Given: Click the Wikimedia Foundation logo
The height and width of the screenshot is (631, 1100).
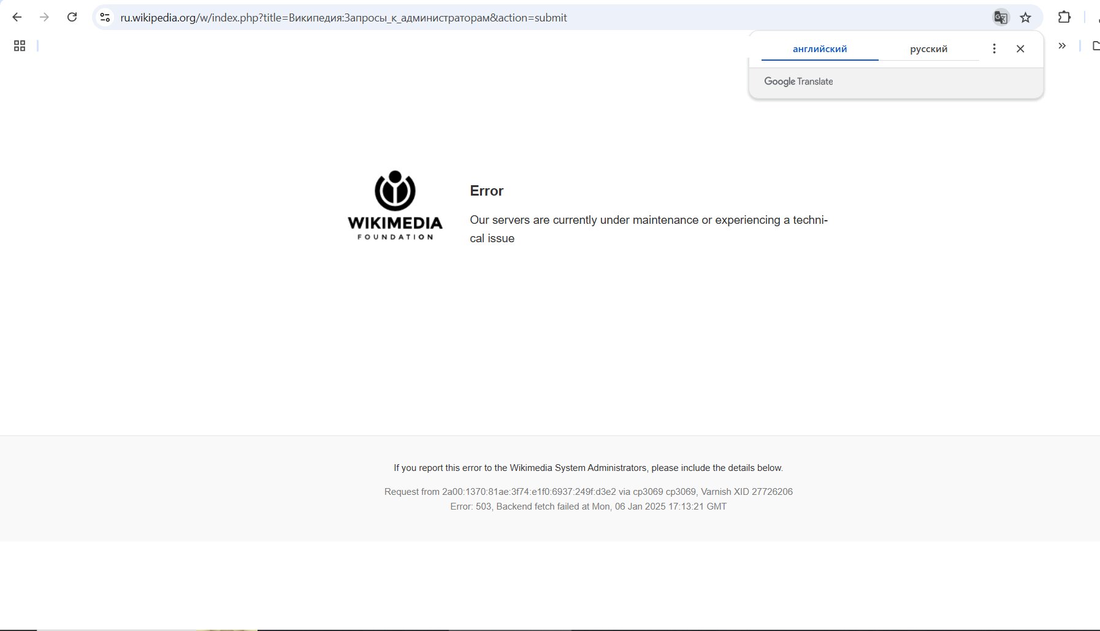Looking at the screenshot, I should coord(395,205).
